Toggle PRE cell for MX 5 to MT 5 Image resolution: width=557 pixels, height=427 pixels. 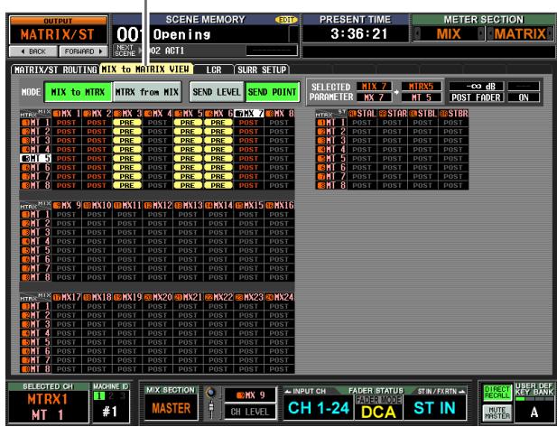click(x=188, y=159)
